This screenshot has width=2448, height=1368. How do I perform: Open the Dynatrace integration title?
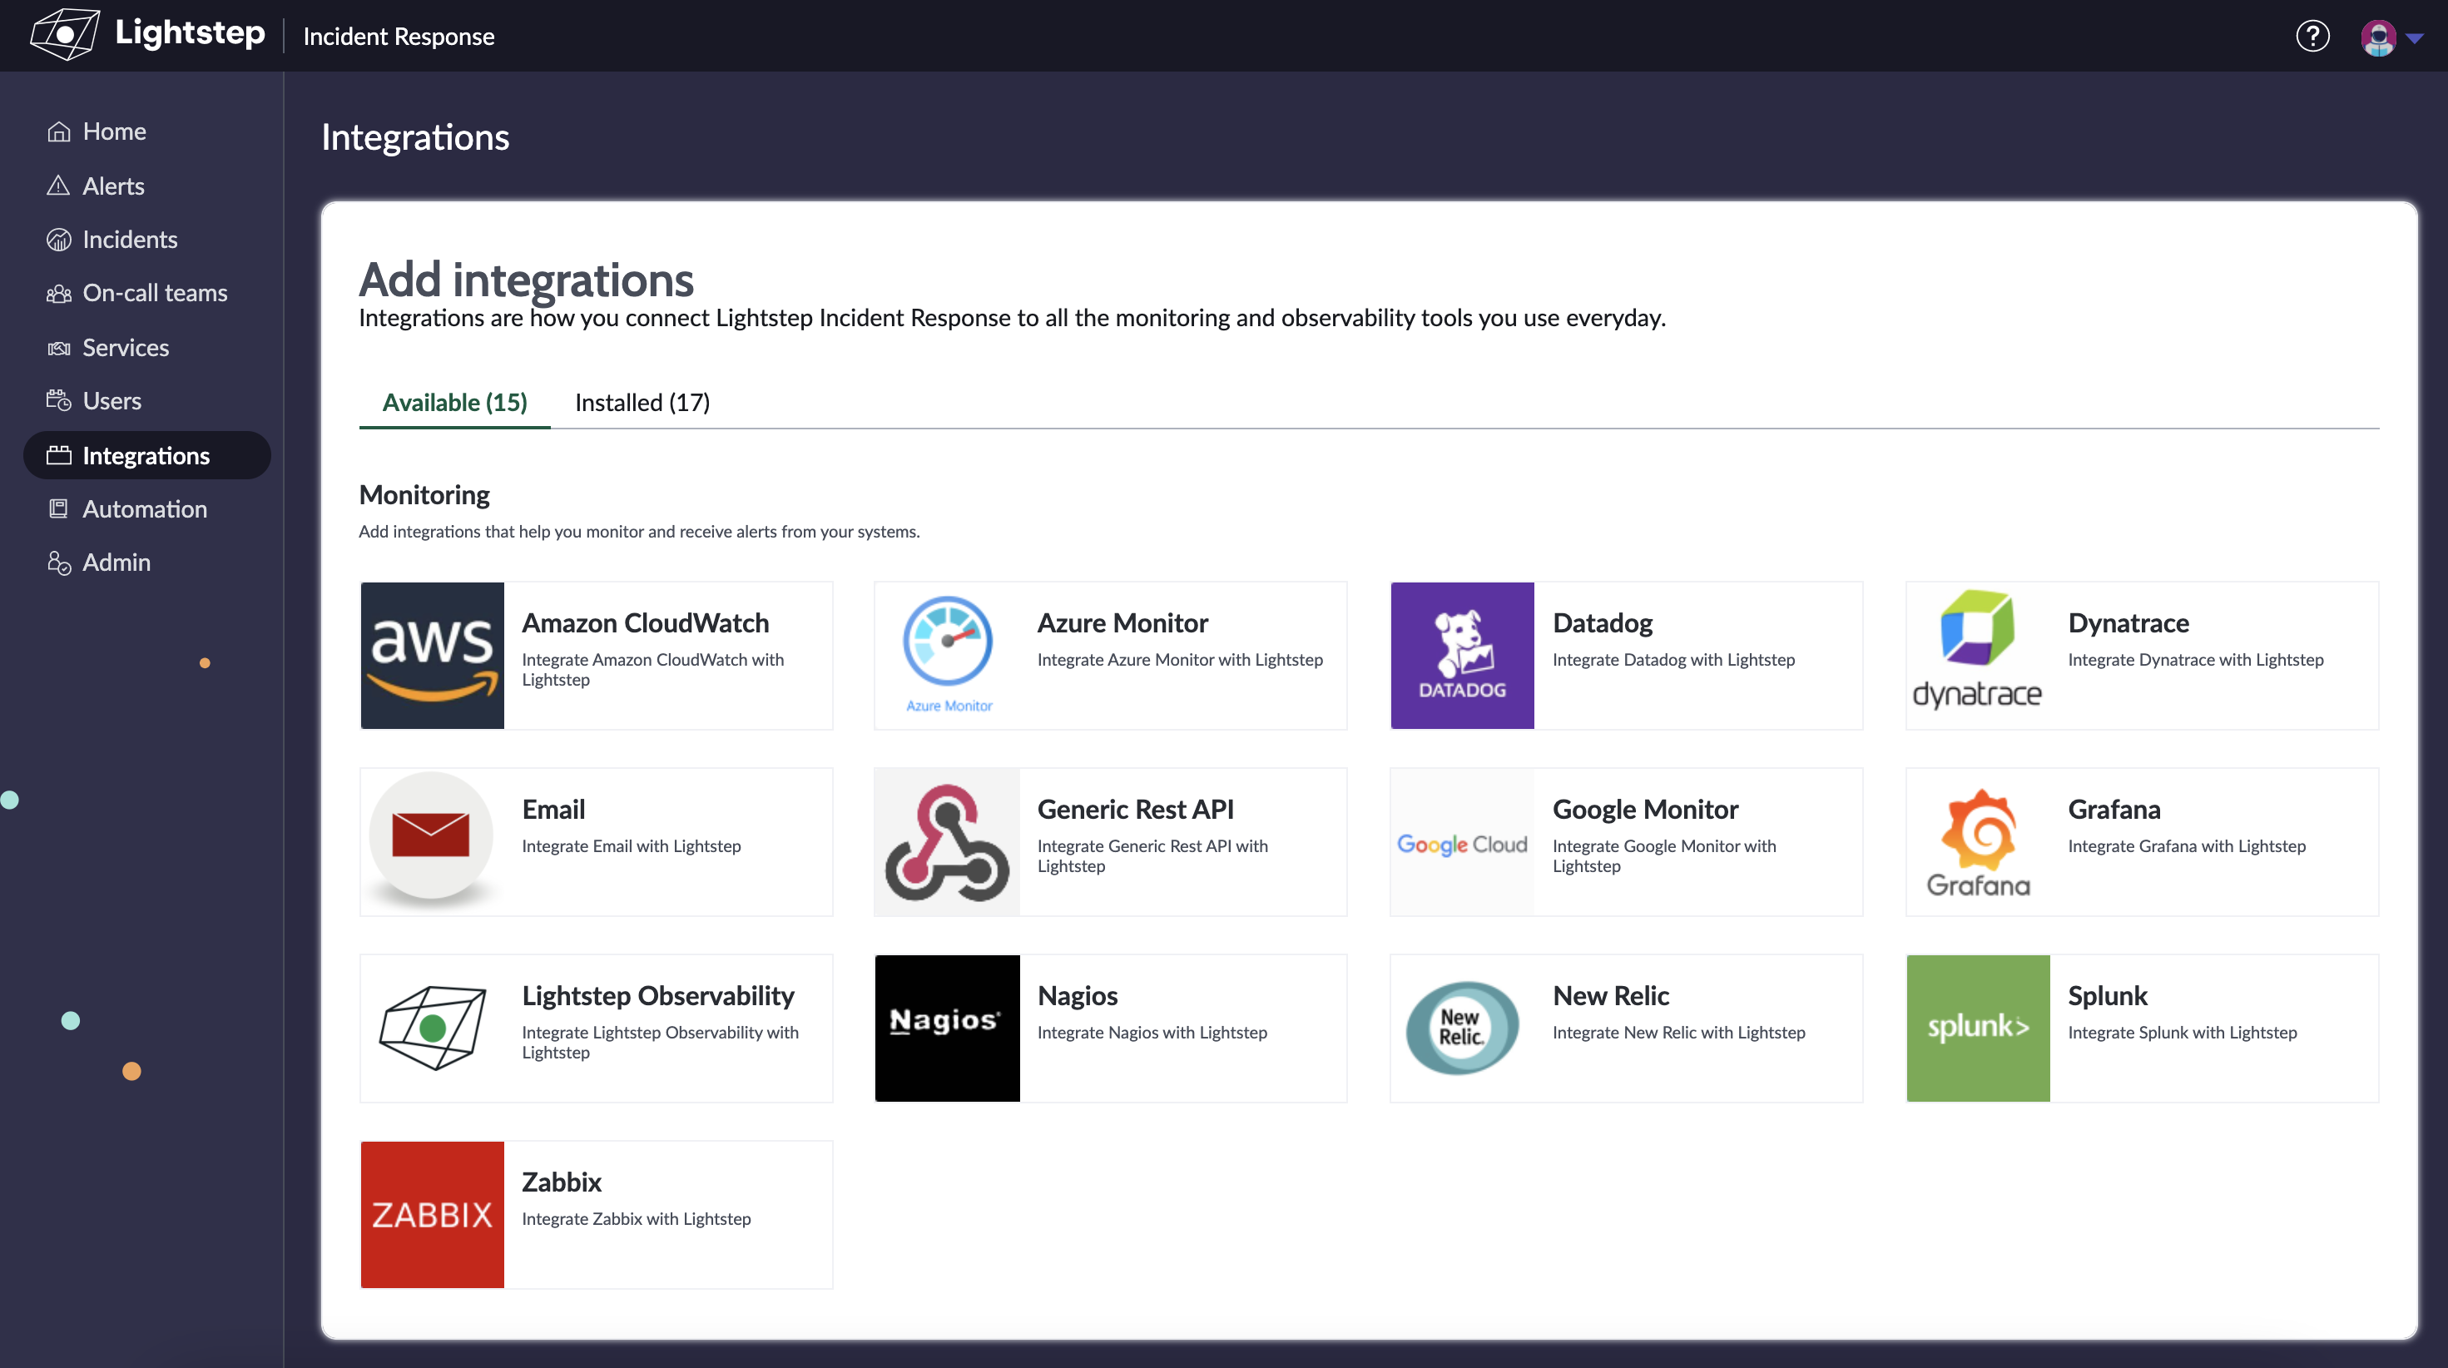[2128, 622]
